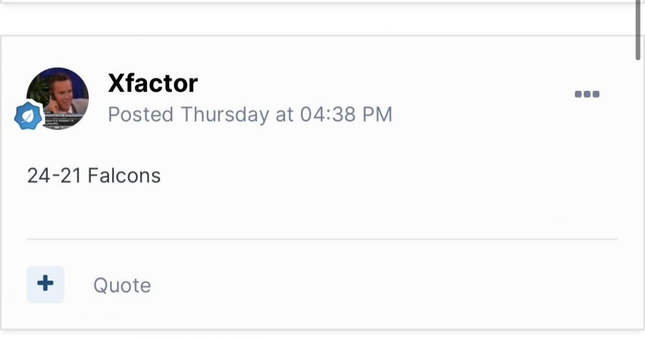Click the word "Posted" before the date
The height and width of the screenshot is (337, 645).
(x=141, y=115)
